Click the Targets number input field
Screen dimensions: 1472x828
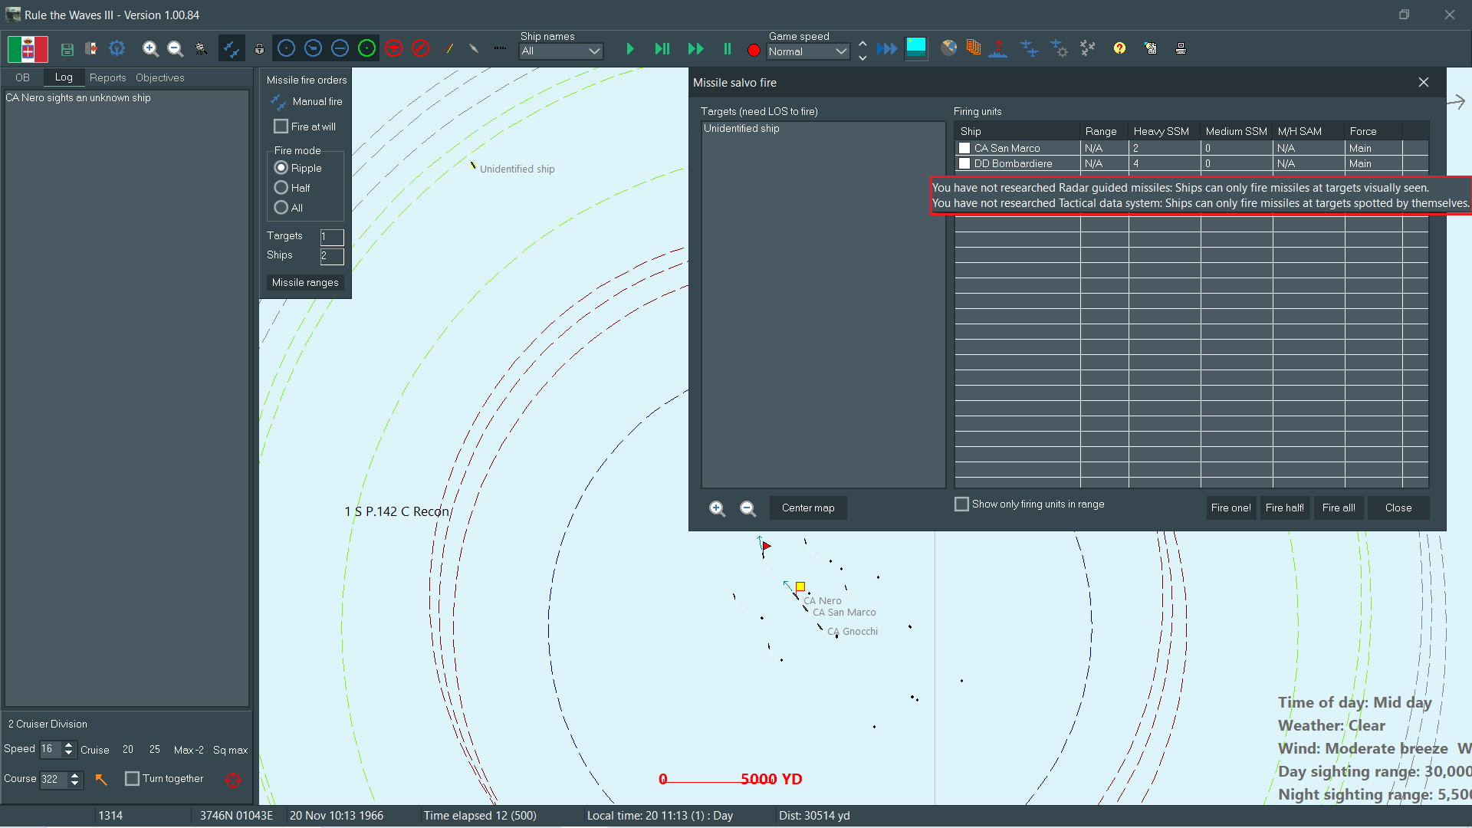(x=332, y=236)
